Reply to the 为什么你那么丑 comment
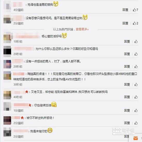Screen dimensions: 142x142 pyautogui.click(x=127, y=54)
